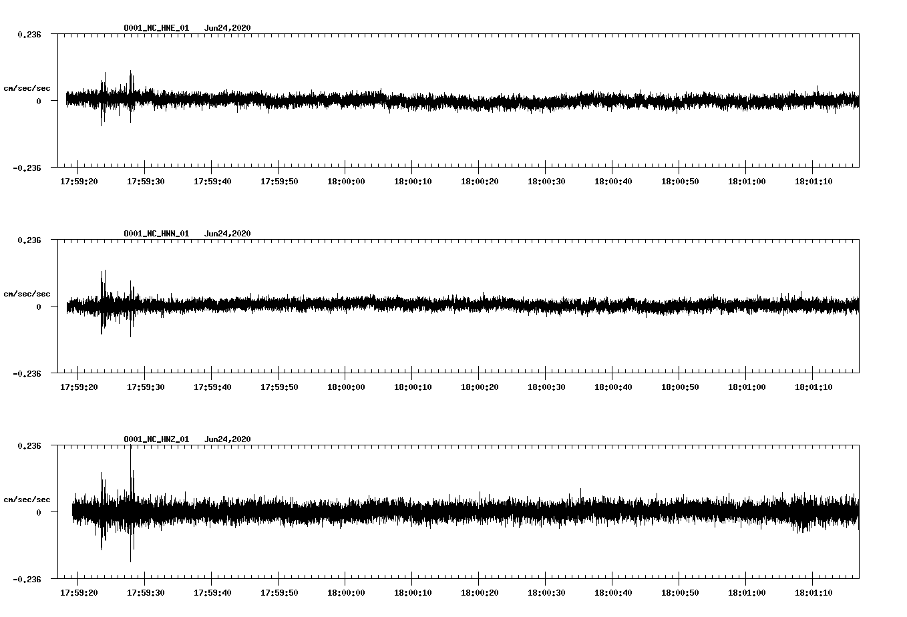
Task: Click the 0.236 upper limit on HNE axis
Action: point(29,34)
